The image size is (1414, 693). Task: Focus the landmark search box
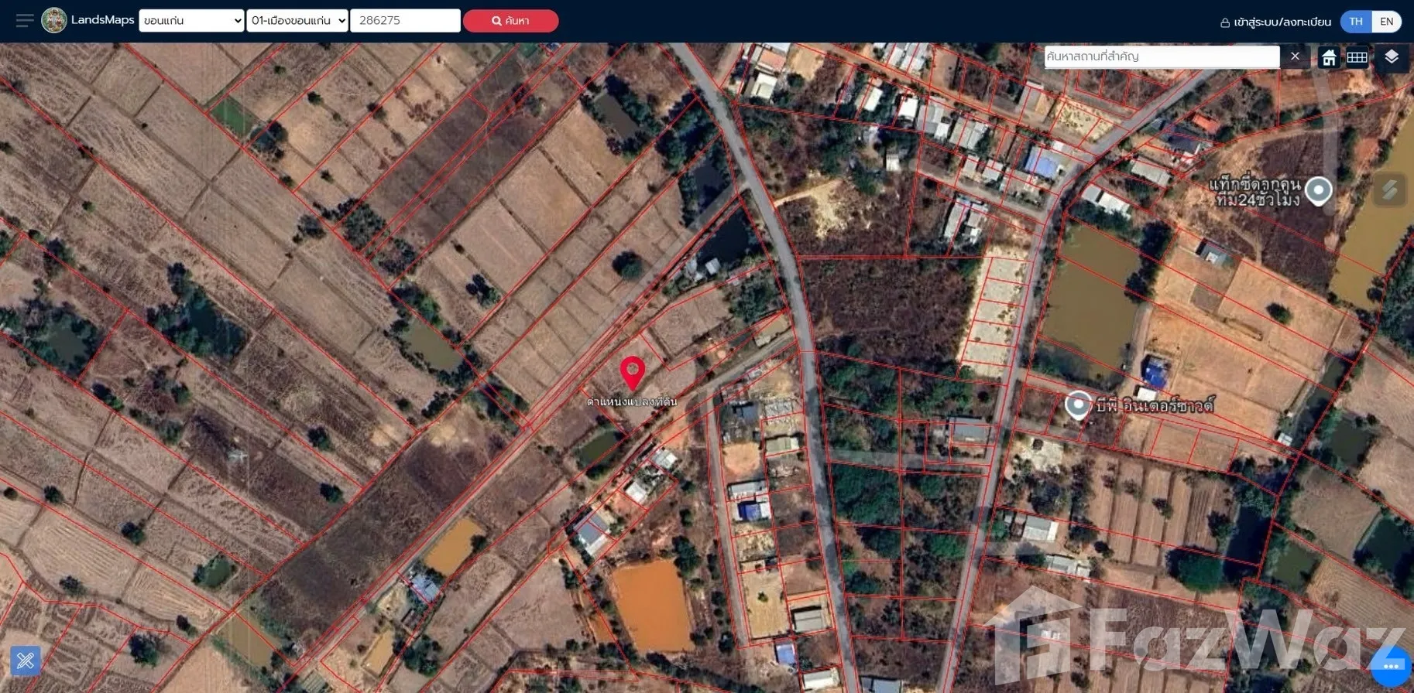click(1161, 56)
